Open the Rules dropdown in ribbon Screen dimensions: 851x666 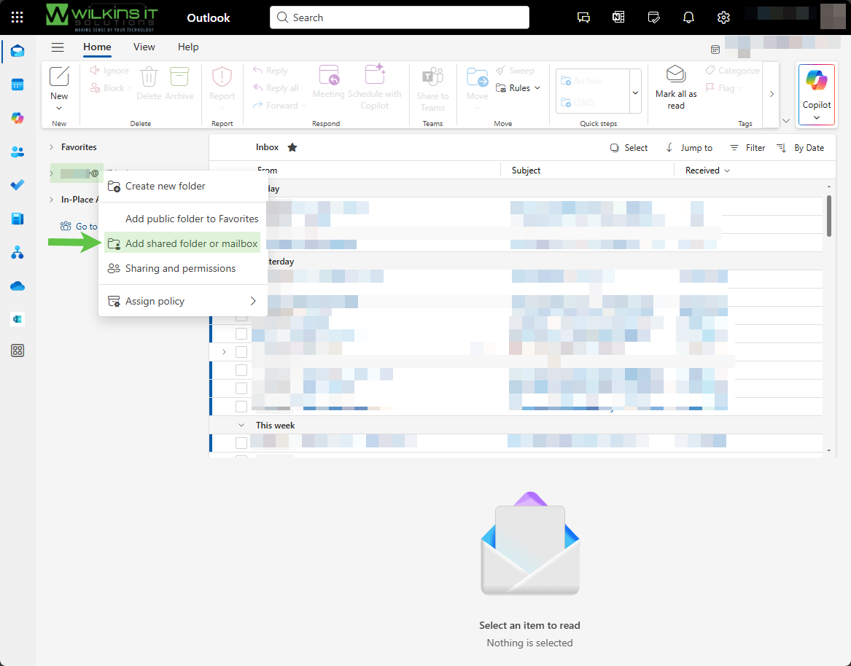518,88
